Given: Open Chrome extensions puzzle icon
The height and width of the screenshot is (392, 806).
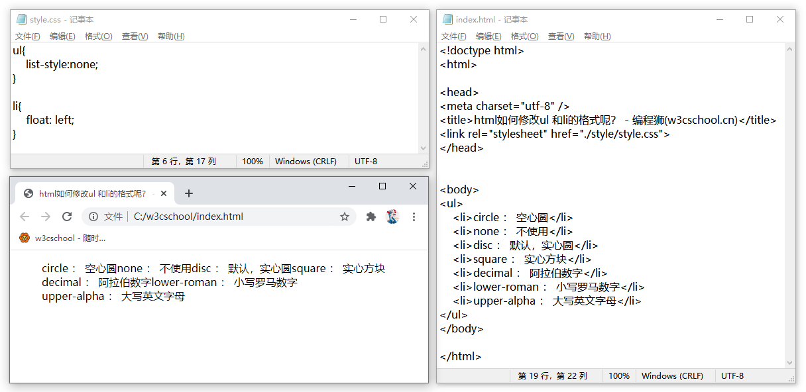Looking at the screenshot, I should [x=371, y=217].
